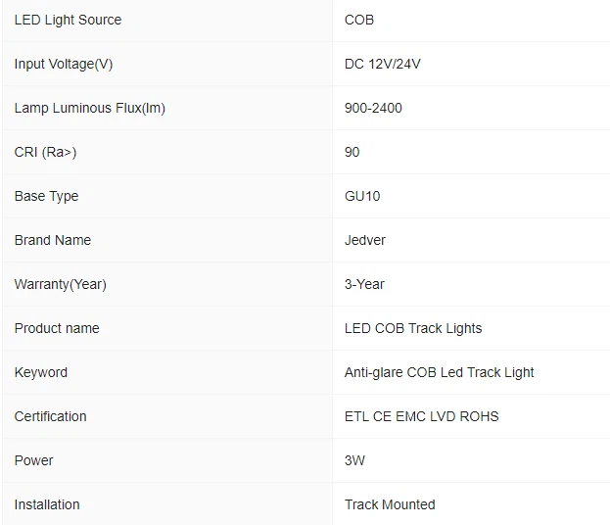Viewport: 610px width, 525px height.
Task: Click the "Lamp Luminous Flux(lm)" label
Action: coord(90,108)
